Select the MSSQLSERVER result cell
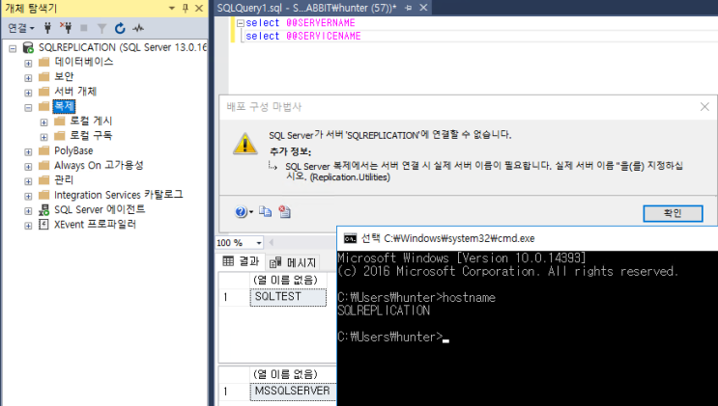Screen dimensions: 718x406 click(x=293, y=392)
